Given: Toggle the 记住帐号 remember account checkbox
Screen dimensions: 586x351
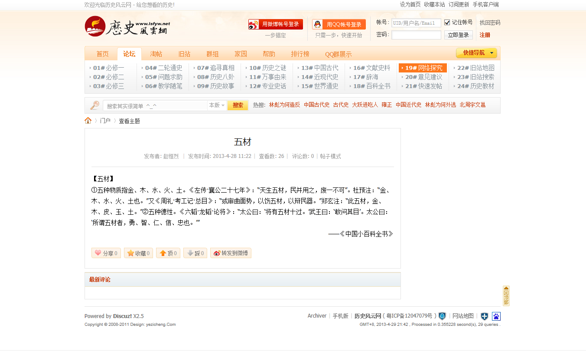Looking at the screenshot, I should click(447, 23).
